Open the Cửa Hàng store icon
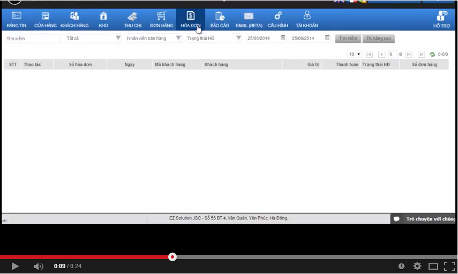 click(x=46, y=17)
